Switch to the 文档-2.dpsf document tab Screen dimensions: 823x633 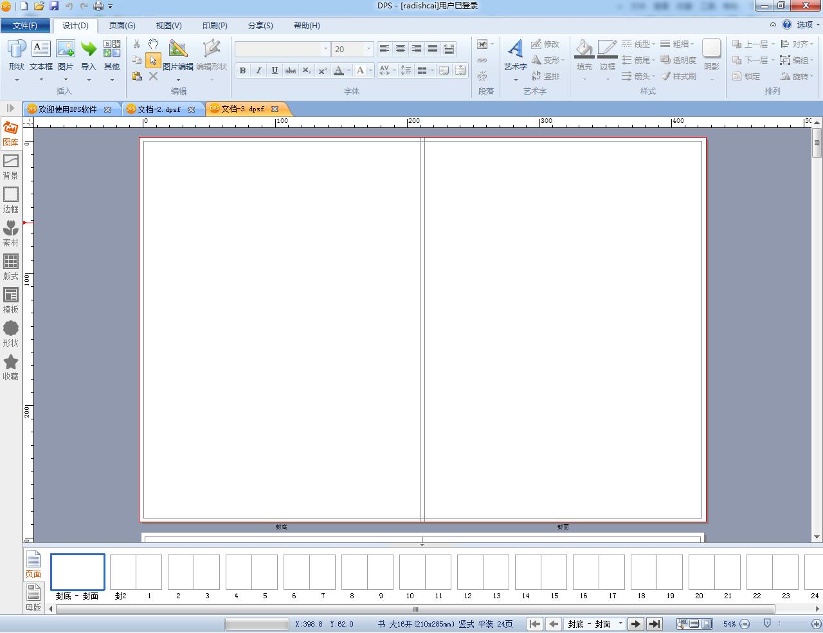tap(159, 109)
